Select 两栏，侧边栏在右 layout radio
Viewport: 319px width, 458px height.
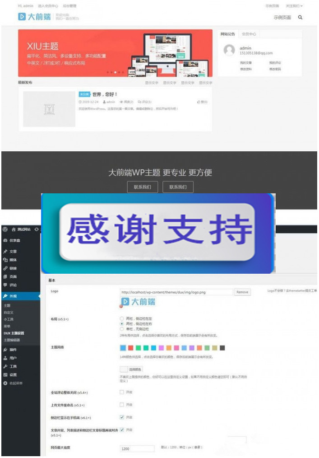click(122, 324)
